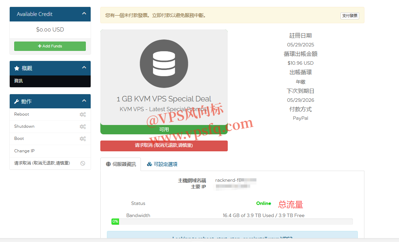Viewport: 399px width, 242px height.
Task: Click the large database product icon
Action: [164, 63]
